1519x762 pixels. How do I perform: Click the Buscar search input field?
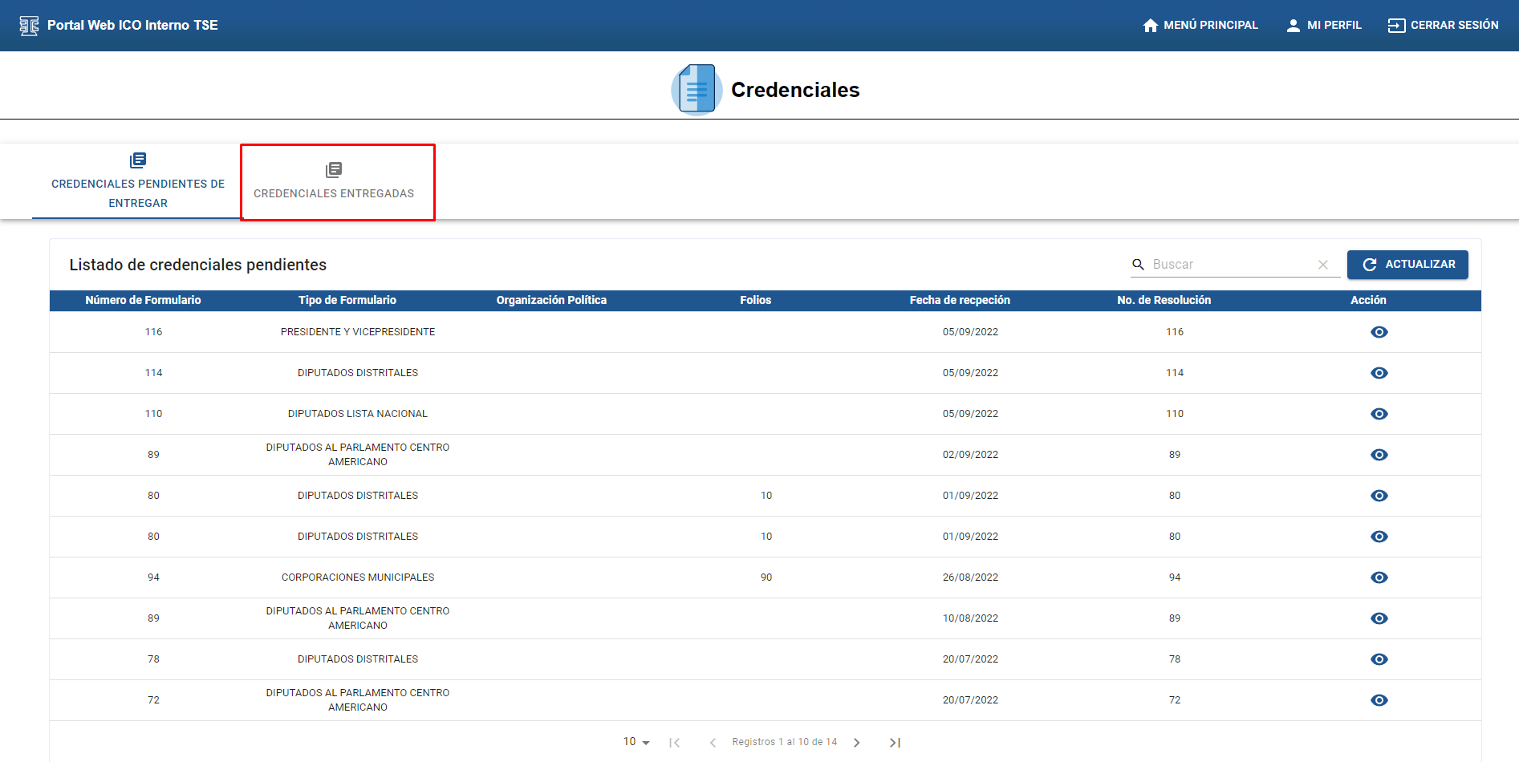1232,265
